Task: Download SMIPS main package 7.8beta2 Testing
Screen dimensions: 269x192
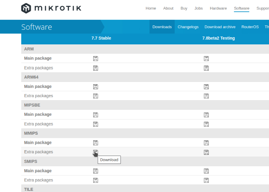Action: tap(206, 171)
